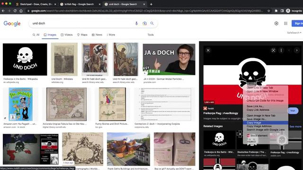303x170 pixels.
Task: Click the magnifier search button
Action: [152, 23]
